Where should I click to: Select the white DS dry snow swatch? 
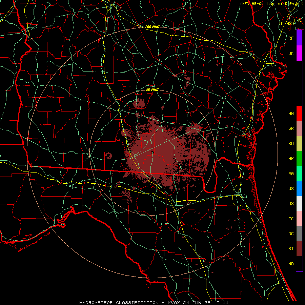coord(299,203)
